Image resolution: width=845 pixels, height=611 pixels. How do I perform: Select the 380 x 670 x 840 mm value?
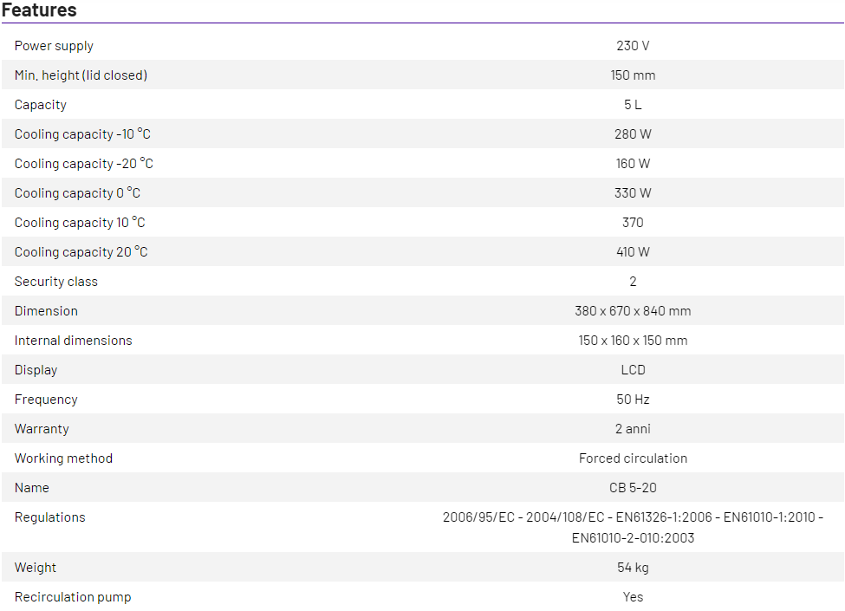pos(633,311)
